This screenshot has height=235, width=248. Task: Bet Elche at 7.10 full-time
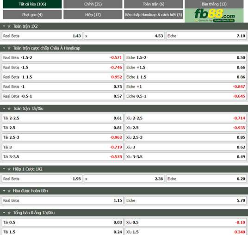(206, 36)
